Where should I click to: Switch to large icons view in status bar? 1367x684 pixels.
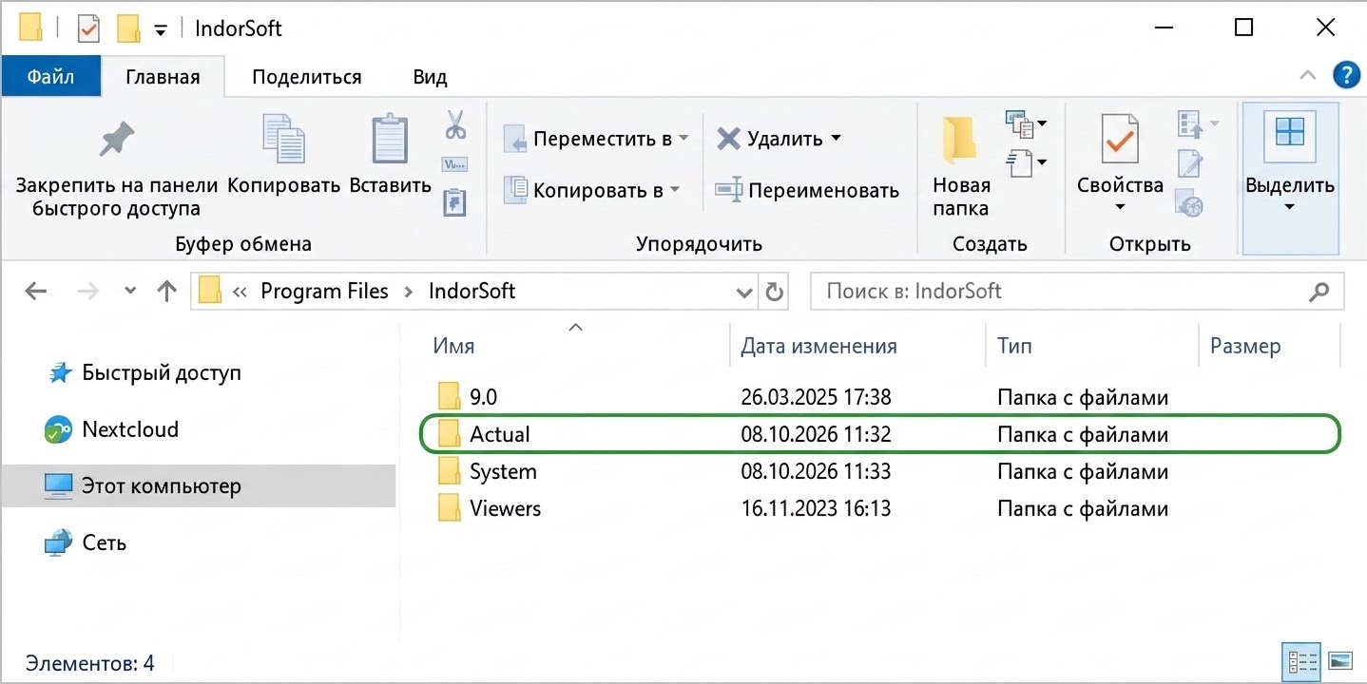coord(1339,661)
